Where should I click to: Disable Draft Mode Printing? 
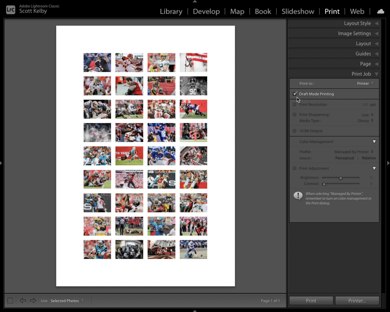click(295, 94)
